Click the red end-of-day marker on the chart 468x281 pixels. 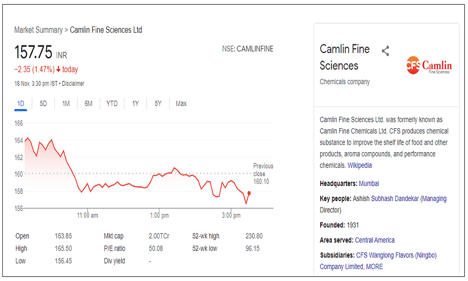point(249,193)
